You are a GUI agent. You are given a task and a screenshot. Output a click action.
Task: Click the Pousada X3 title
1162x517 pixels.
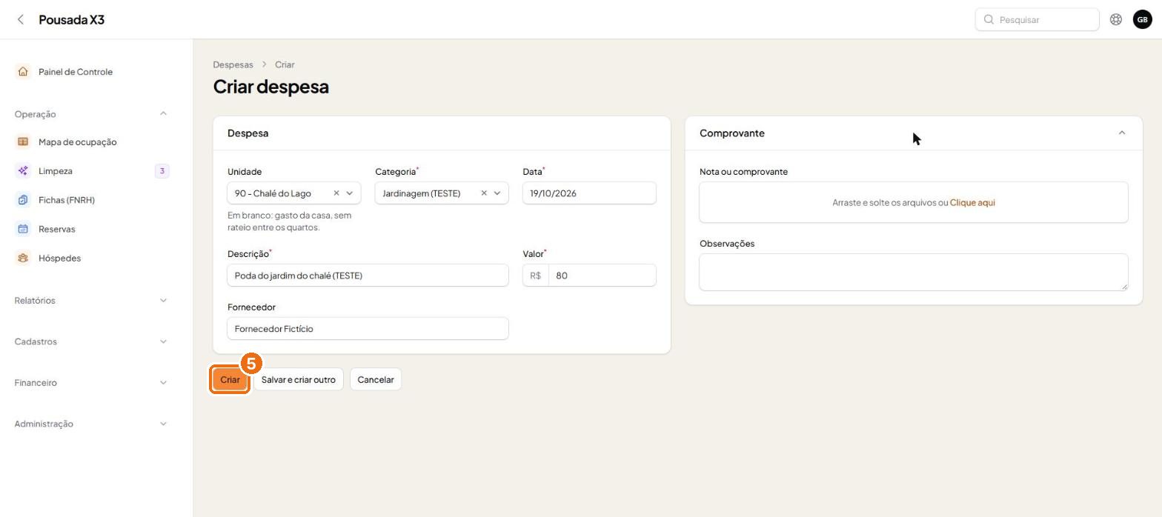click(x=71, y=19)
